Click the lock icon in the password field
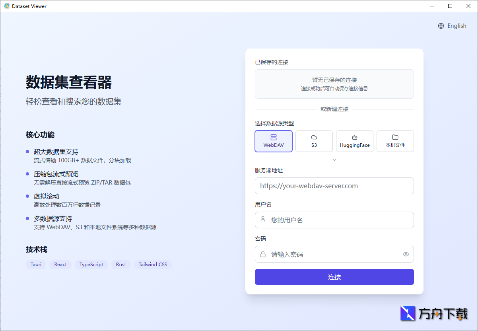This screenshot has width=478, height=331. 263,254
